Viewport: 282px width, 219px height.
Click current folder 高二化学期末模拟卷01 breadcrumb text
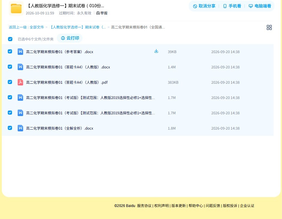click(x=138, y=27)
